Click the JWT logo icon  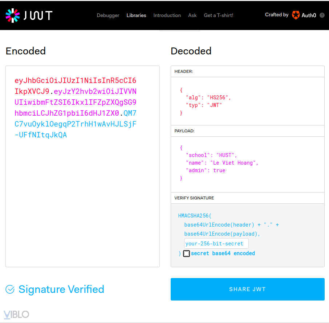click(13, 15)
